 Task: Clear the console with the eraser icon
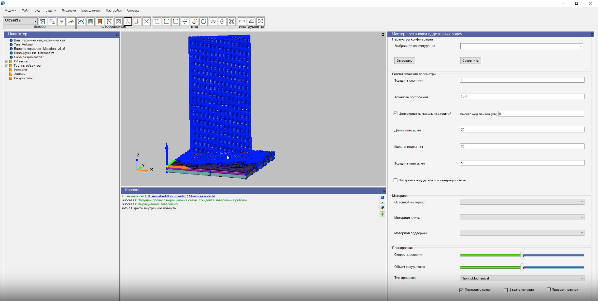point(382,208)
